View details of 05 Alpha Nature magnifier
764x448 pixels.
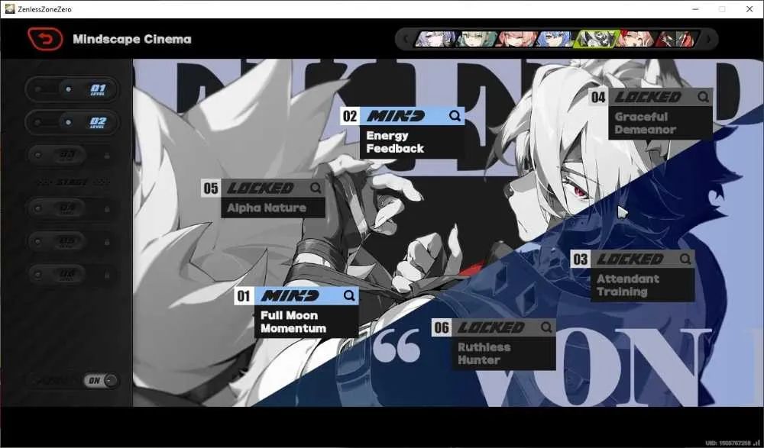[x=316, y=188]
